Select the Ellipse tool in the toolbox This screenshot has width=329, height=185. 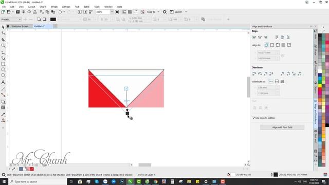point(3,69)
